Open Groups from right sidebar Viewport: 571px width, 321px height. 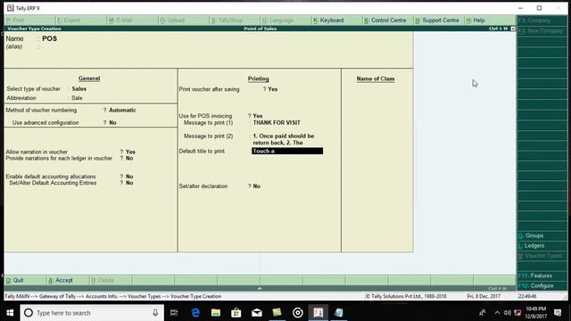click(x=531, y=235)
